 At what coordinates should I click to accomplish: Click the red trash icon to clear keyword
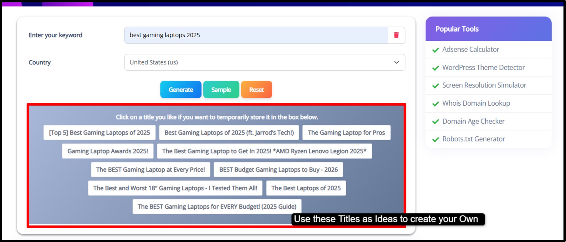(x=396, y=35)
